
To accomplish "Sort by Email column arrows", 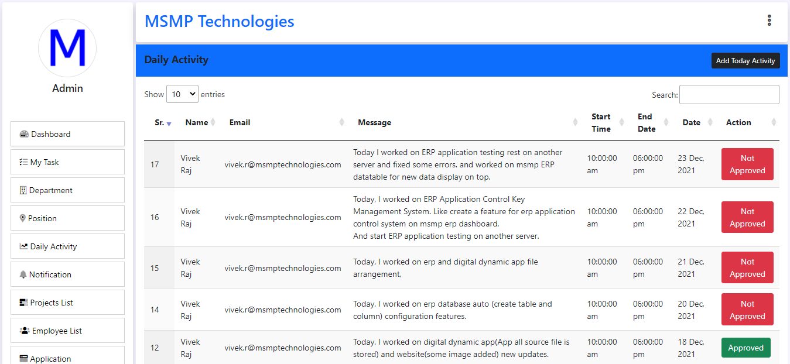I will [x=342, y=122].
